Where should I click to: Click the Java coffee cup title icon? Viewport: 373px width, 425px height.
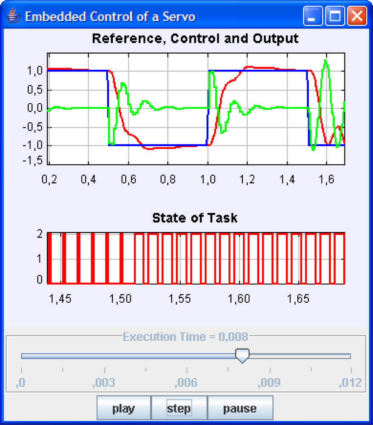[x=13, y=16]
